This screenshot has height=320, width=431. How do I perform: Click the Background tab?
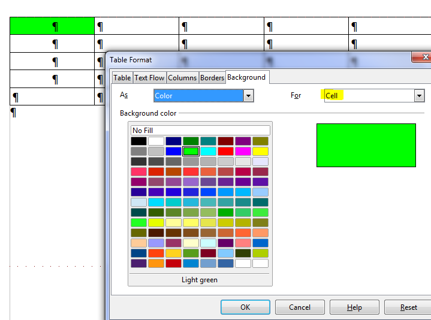coord(246,77)
